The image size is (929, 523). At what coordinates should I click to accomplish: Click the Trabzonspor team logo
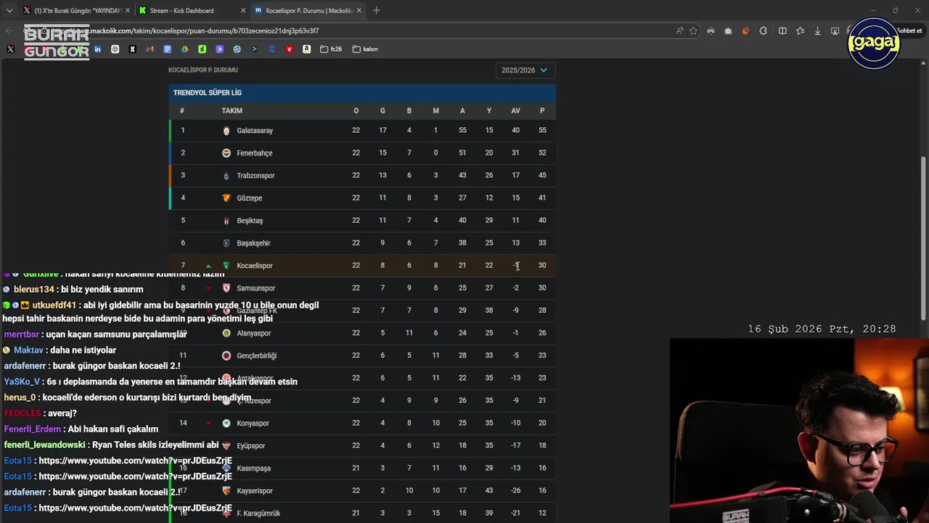[226, 176]
